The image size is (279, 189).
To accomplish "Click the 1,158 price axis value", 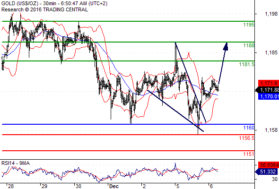I will pos(271,130).
